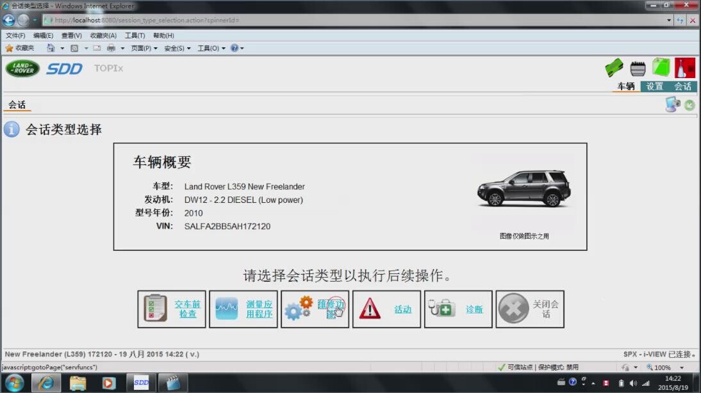Click the SDD taskbar icon

(x=141, y=383)
